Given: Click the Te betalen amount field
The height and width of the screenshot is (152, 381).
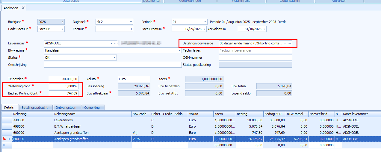Looking at the screenshot, I should coord(64,79).
